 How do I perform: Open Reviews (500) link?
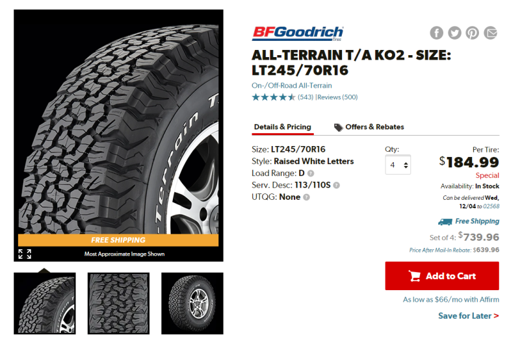point(337,97)
